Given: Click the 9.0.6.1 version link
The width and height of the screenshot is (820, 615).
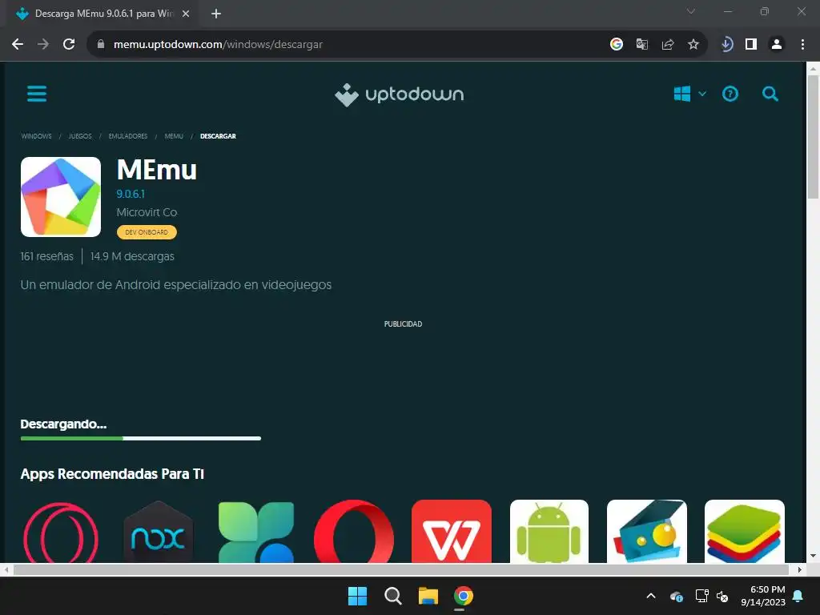Looking at the screenshot, I should pos(131,194).
